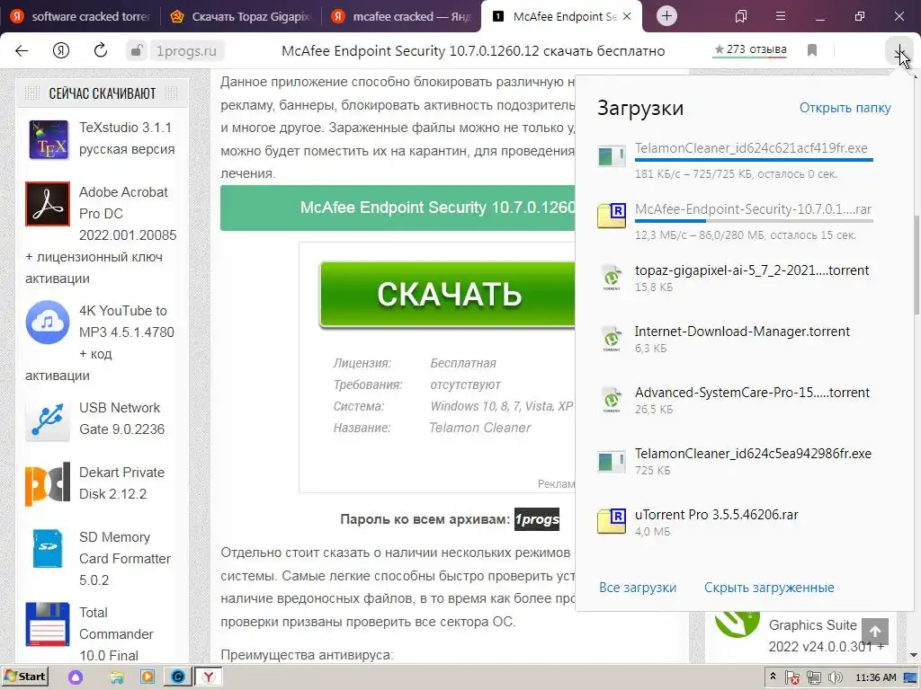Switch to the Скачать Topaz Gigapixel tab
Image resolution: width=921 pixels, height=690 pixels.
click(x=240, y=16)
